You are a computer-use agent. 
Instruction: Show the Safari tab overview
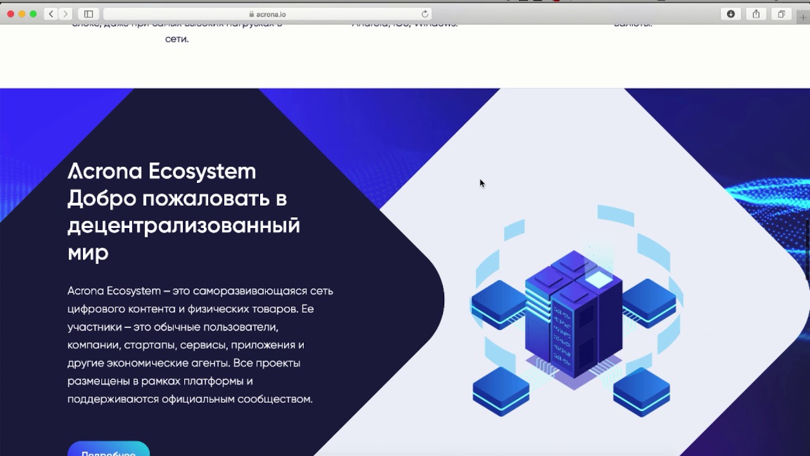coord(782,14)
